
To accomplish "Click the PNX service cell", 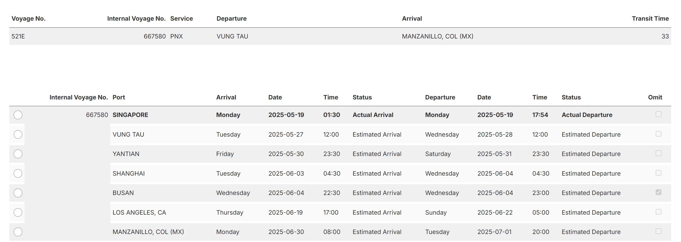I will pyautogui.click(x=177, y=36).
